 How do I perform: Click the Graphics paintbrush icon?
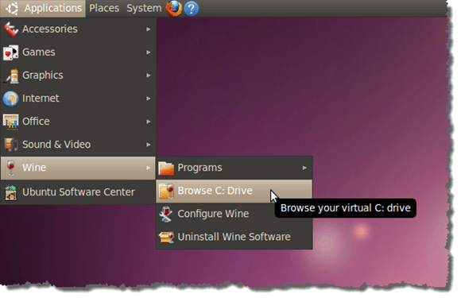11,75
